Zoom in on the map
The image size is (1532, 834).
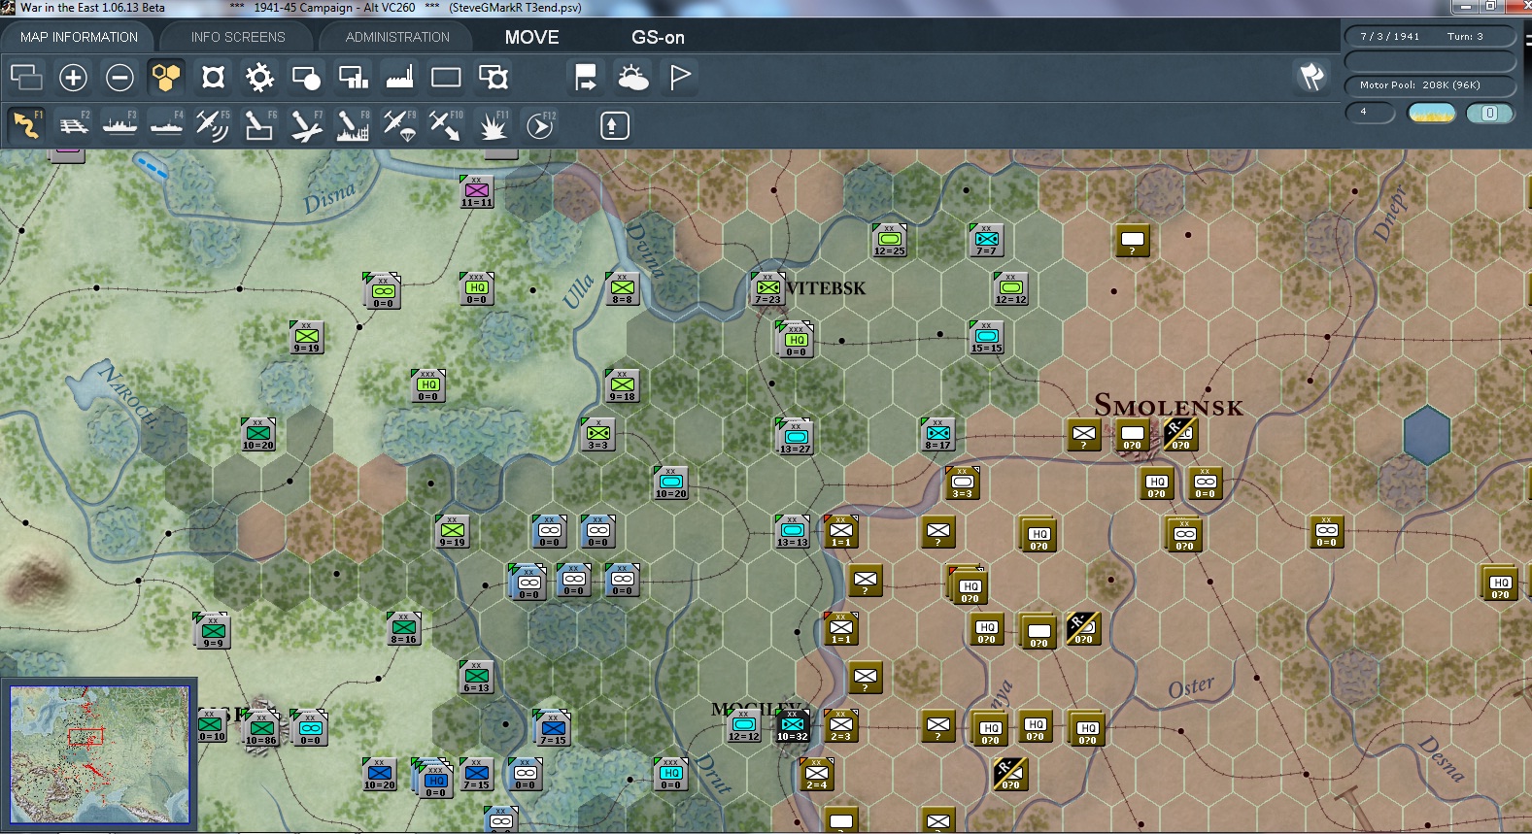73,77
